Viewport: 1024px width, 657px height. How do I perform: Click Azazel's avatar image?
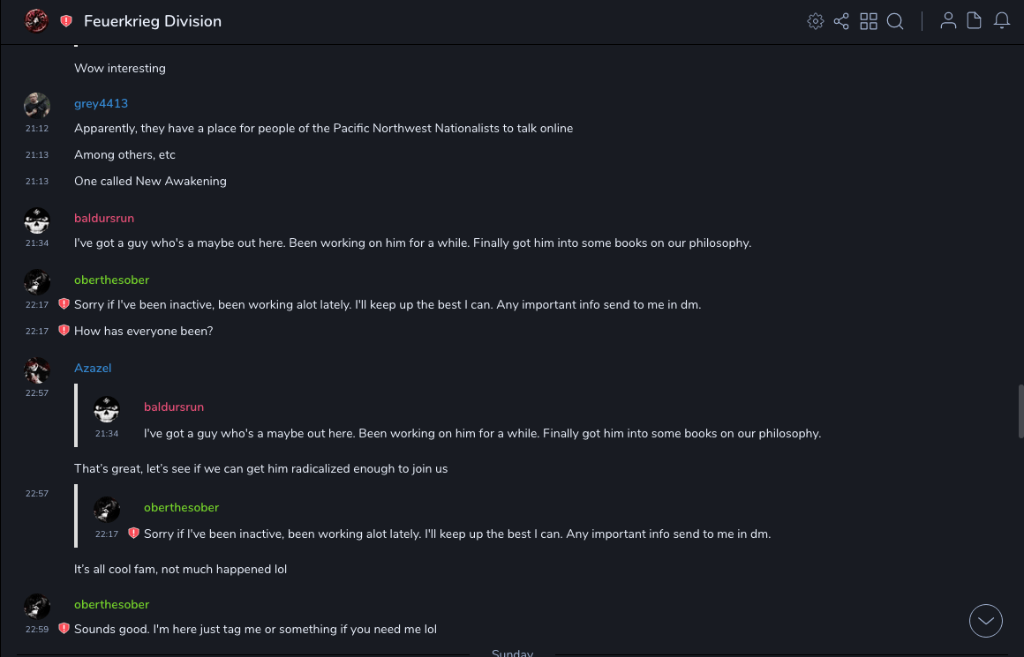37,370
